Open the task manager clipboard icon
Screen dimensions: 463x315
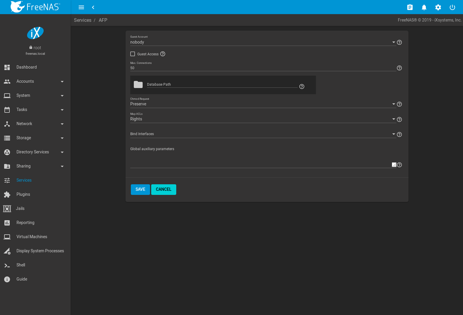pyautogui.click(x=410, y=7)
